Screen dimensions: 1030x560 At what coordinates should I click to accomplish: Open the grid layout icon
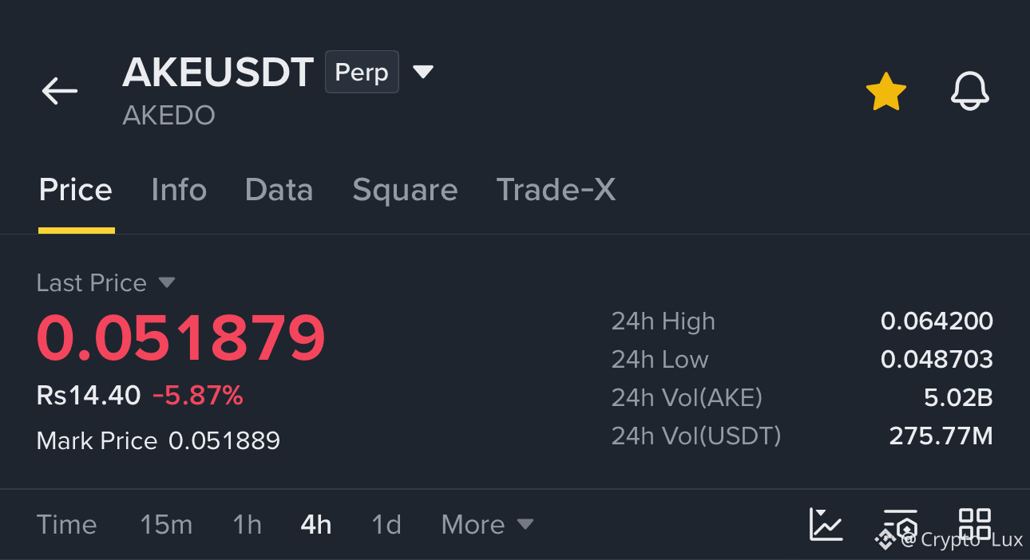tap(975, 524)
